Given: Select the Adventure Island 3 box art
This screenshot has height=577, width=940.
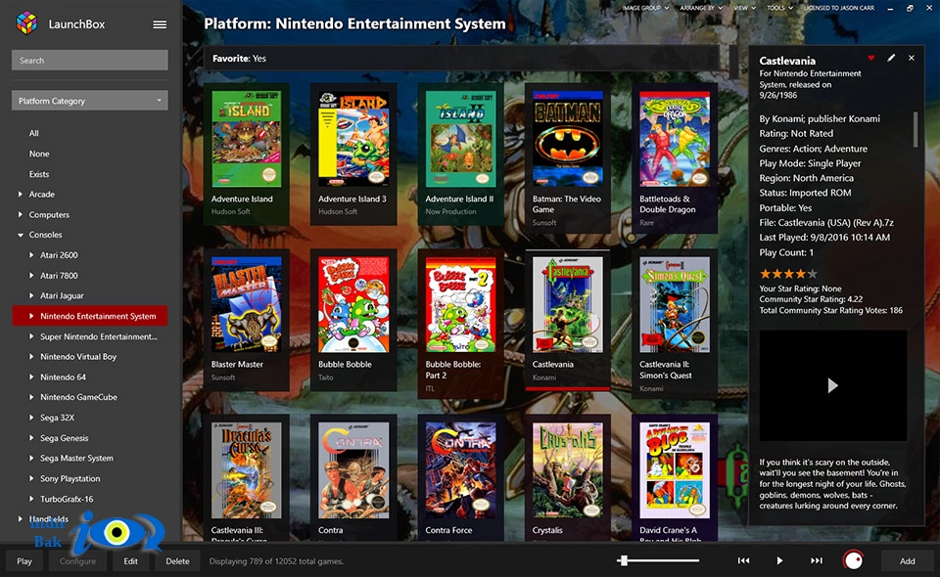Looking at the screenshot, I should click(x=353, y=140).
